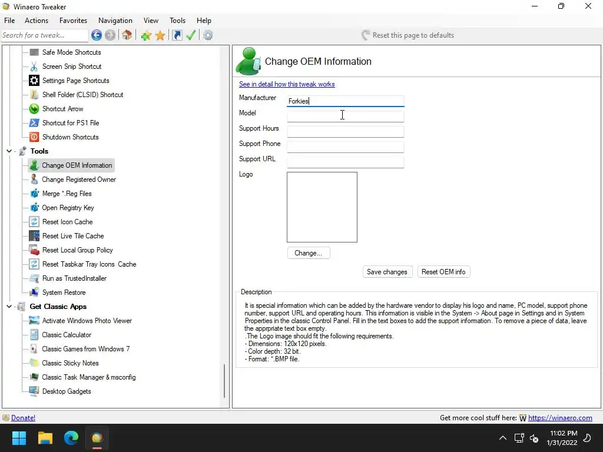Click the Run as TrustedInstaller icon

tap(34, 278)
